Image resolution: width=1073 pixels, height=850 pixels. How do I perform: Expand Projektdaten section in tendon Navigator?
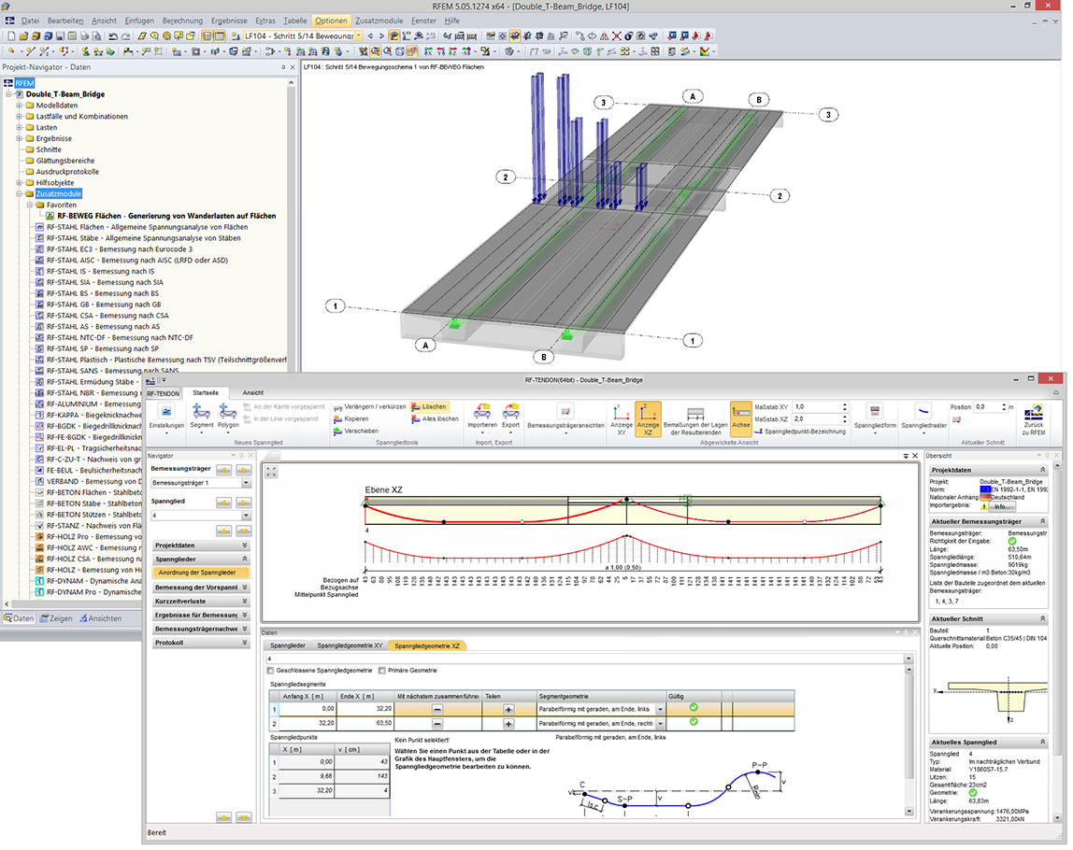(x=201, y=545)
